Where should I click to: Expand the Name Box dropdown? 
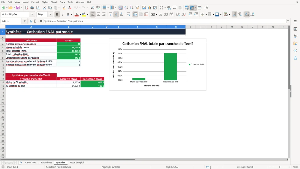click(x=24, y=21)
